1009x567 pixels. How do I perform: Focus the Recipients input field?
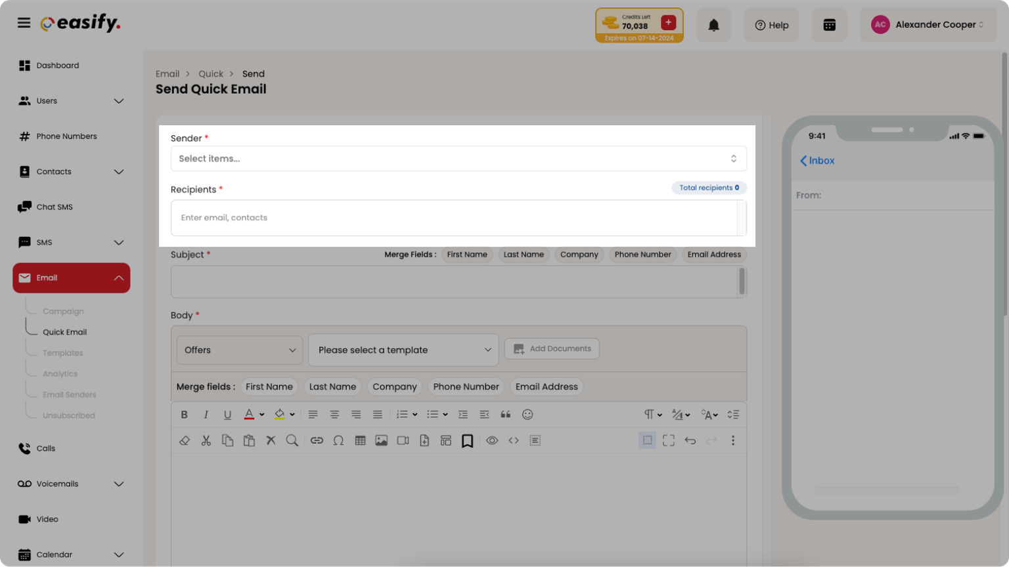click(454, 218)
